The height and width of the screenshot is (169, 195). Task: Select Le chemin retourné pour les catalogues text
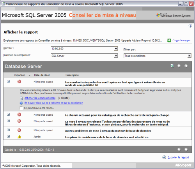click(x=117, y=115)
